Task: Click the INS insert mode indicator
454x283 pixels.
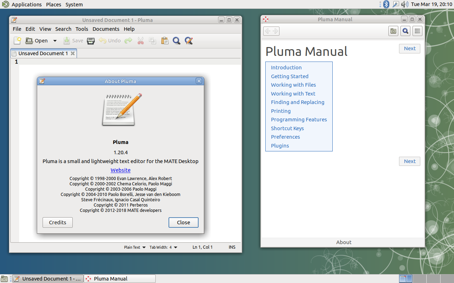Action: pos(232,247)
